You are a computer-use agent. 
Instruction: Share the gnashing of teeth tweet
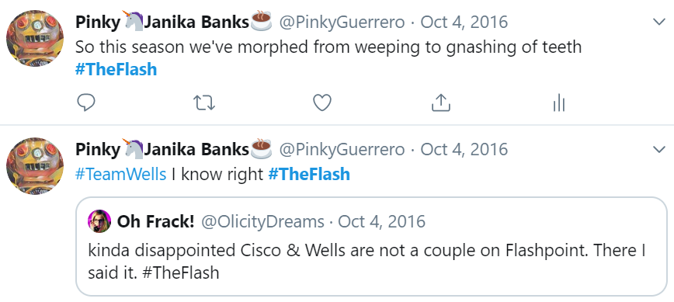[x=440, y=103]
